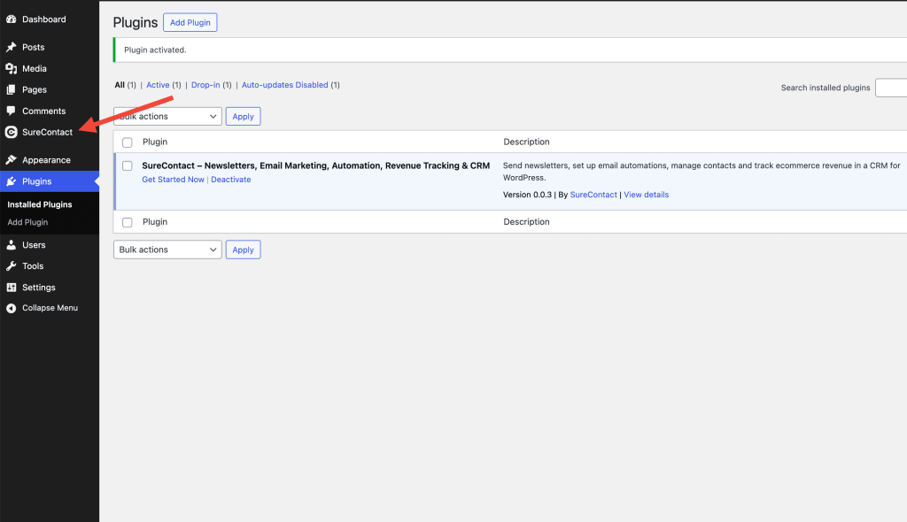Click the Appearance paintbrush icon
907x522 pixels.
(x=11, y=160)
